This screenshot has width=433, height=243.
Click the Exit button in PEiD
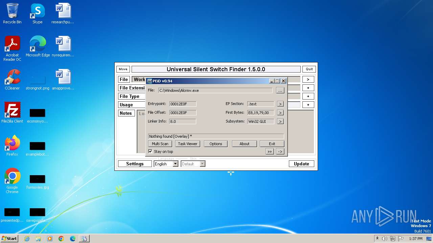[272, 144]
